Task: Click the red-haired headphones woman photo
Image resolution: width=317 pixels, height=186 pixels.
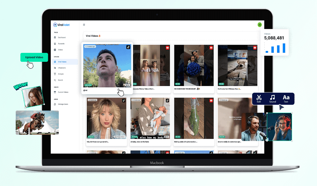Action: (x=280, y=127)
